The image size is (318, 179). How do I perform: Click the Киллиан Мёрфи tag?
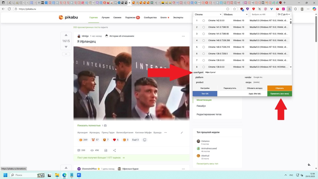coord(143,133)
